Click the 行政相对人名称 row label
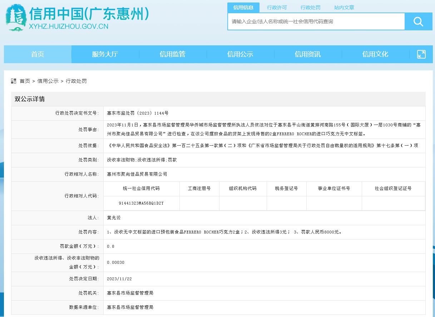 [x=81, y=174]
